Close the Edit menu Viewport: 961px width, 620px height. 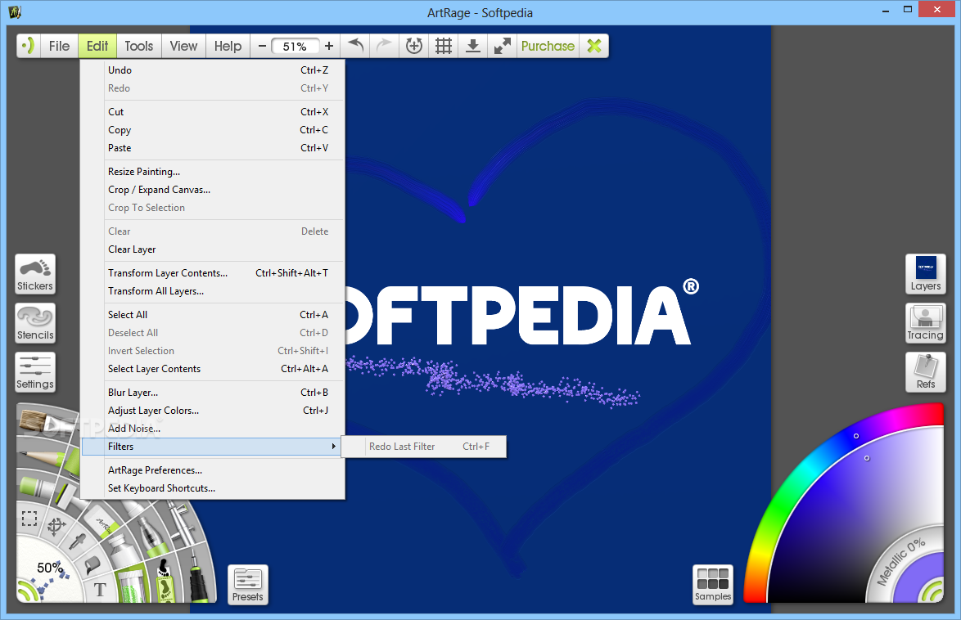pyautogui.click(x=97, y=46)
